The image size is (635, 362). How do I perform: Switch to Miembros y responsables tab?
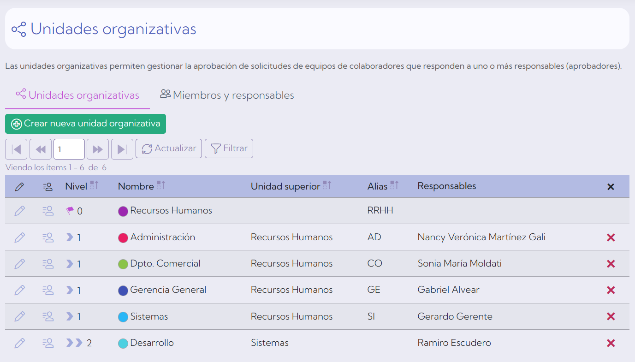point(227,95)
